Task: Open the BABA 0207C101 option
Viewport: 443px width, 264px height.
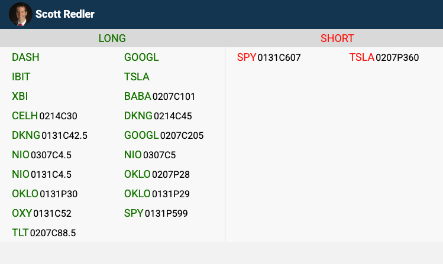Action: click(160, 96)
